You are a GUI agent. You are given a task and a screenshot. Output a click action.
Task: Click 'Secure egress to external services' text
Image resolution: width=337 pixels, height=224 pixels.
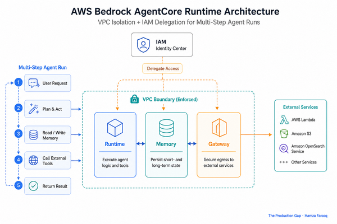point(218,162)
